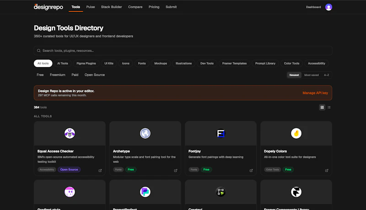Open the Fontjoy tool title

point(195,151)
